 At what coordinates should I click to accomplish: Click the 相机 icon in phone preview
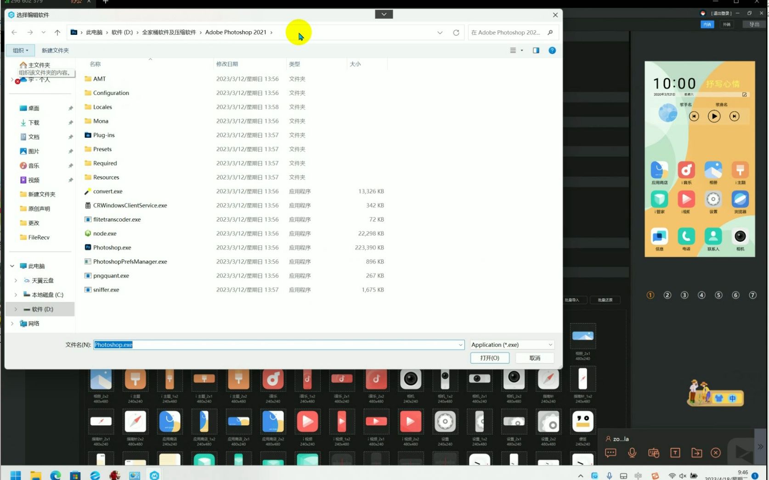(x=740, y=237)
